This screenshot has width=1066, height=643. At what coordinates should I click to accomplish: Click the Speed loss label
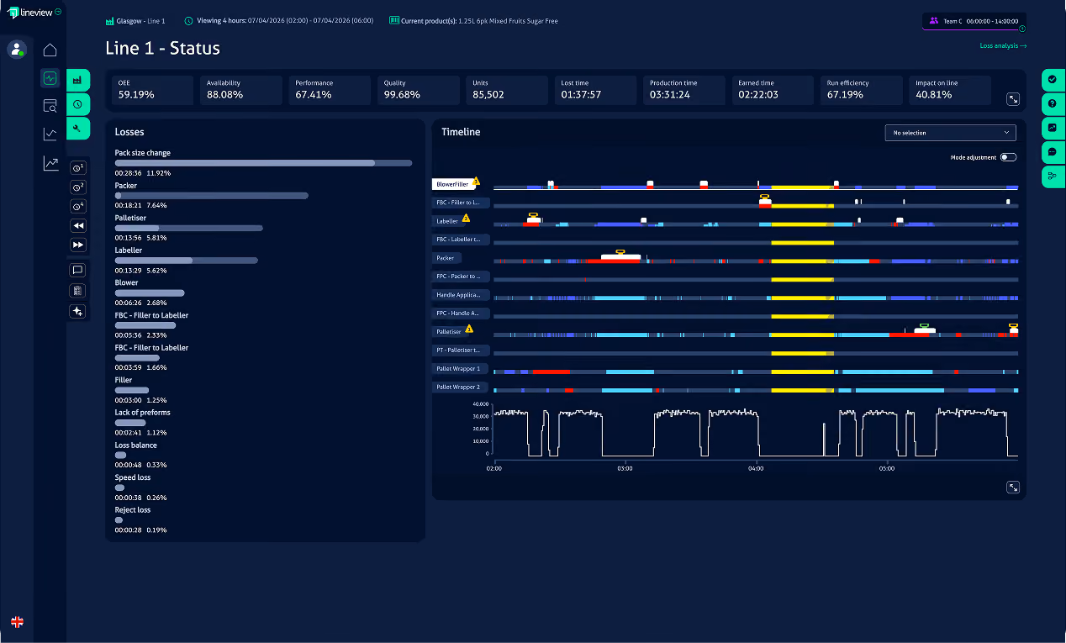[x=131, y=477]
